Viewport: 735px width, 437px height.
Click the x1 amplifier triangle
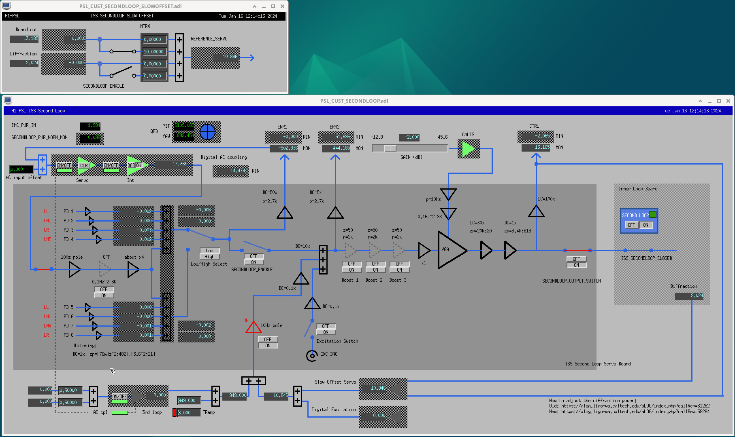[424, 250]
